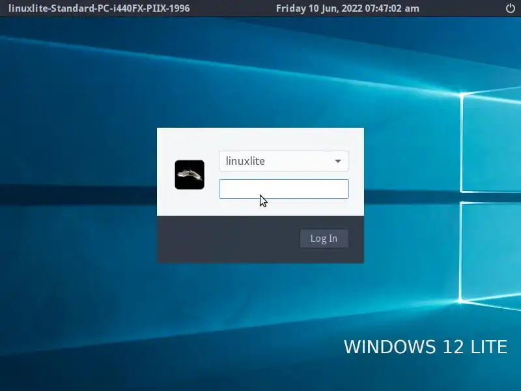Focus the password input field
The width and height of the screenshot is (521, 391).
click(x=284, y=189)
